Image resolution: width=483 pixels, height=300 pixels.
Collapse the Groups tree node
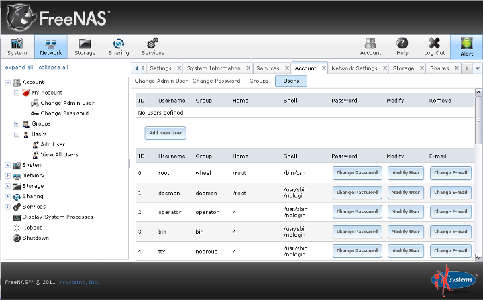17,124
